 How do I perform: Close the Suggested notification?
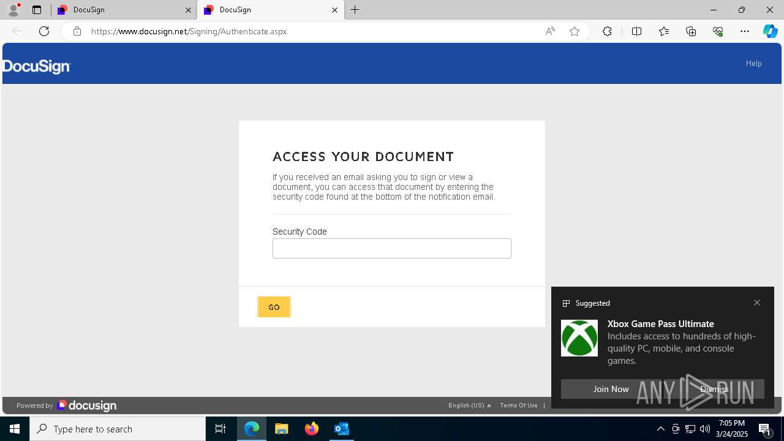757,303
